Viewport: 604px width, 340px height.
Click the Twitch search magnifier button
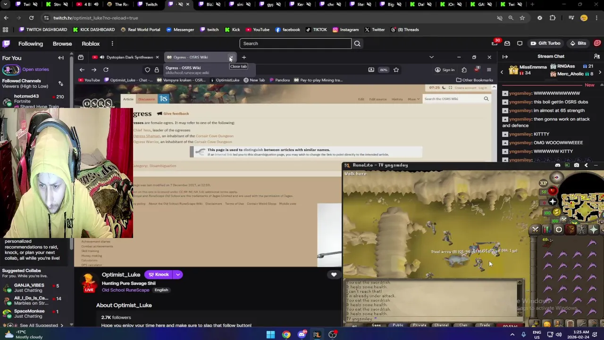click(x=357, y=43)
